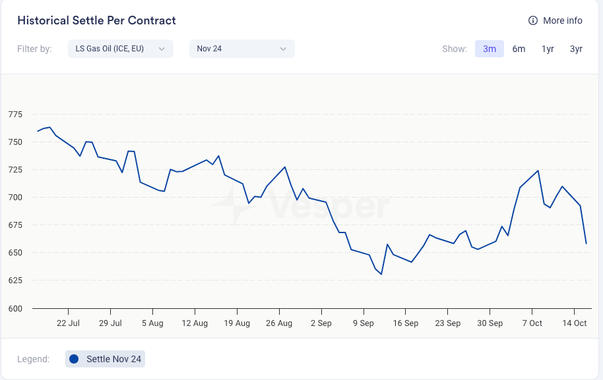Expand the Nov 24 contract dropdown

[x=241, y=49]
